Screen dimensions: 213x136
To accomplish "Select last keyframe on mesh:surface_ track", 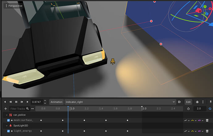I will coord(127,120).
